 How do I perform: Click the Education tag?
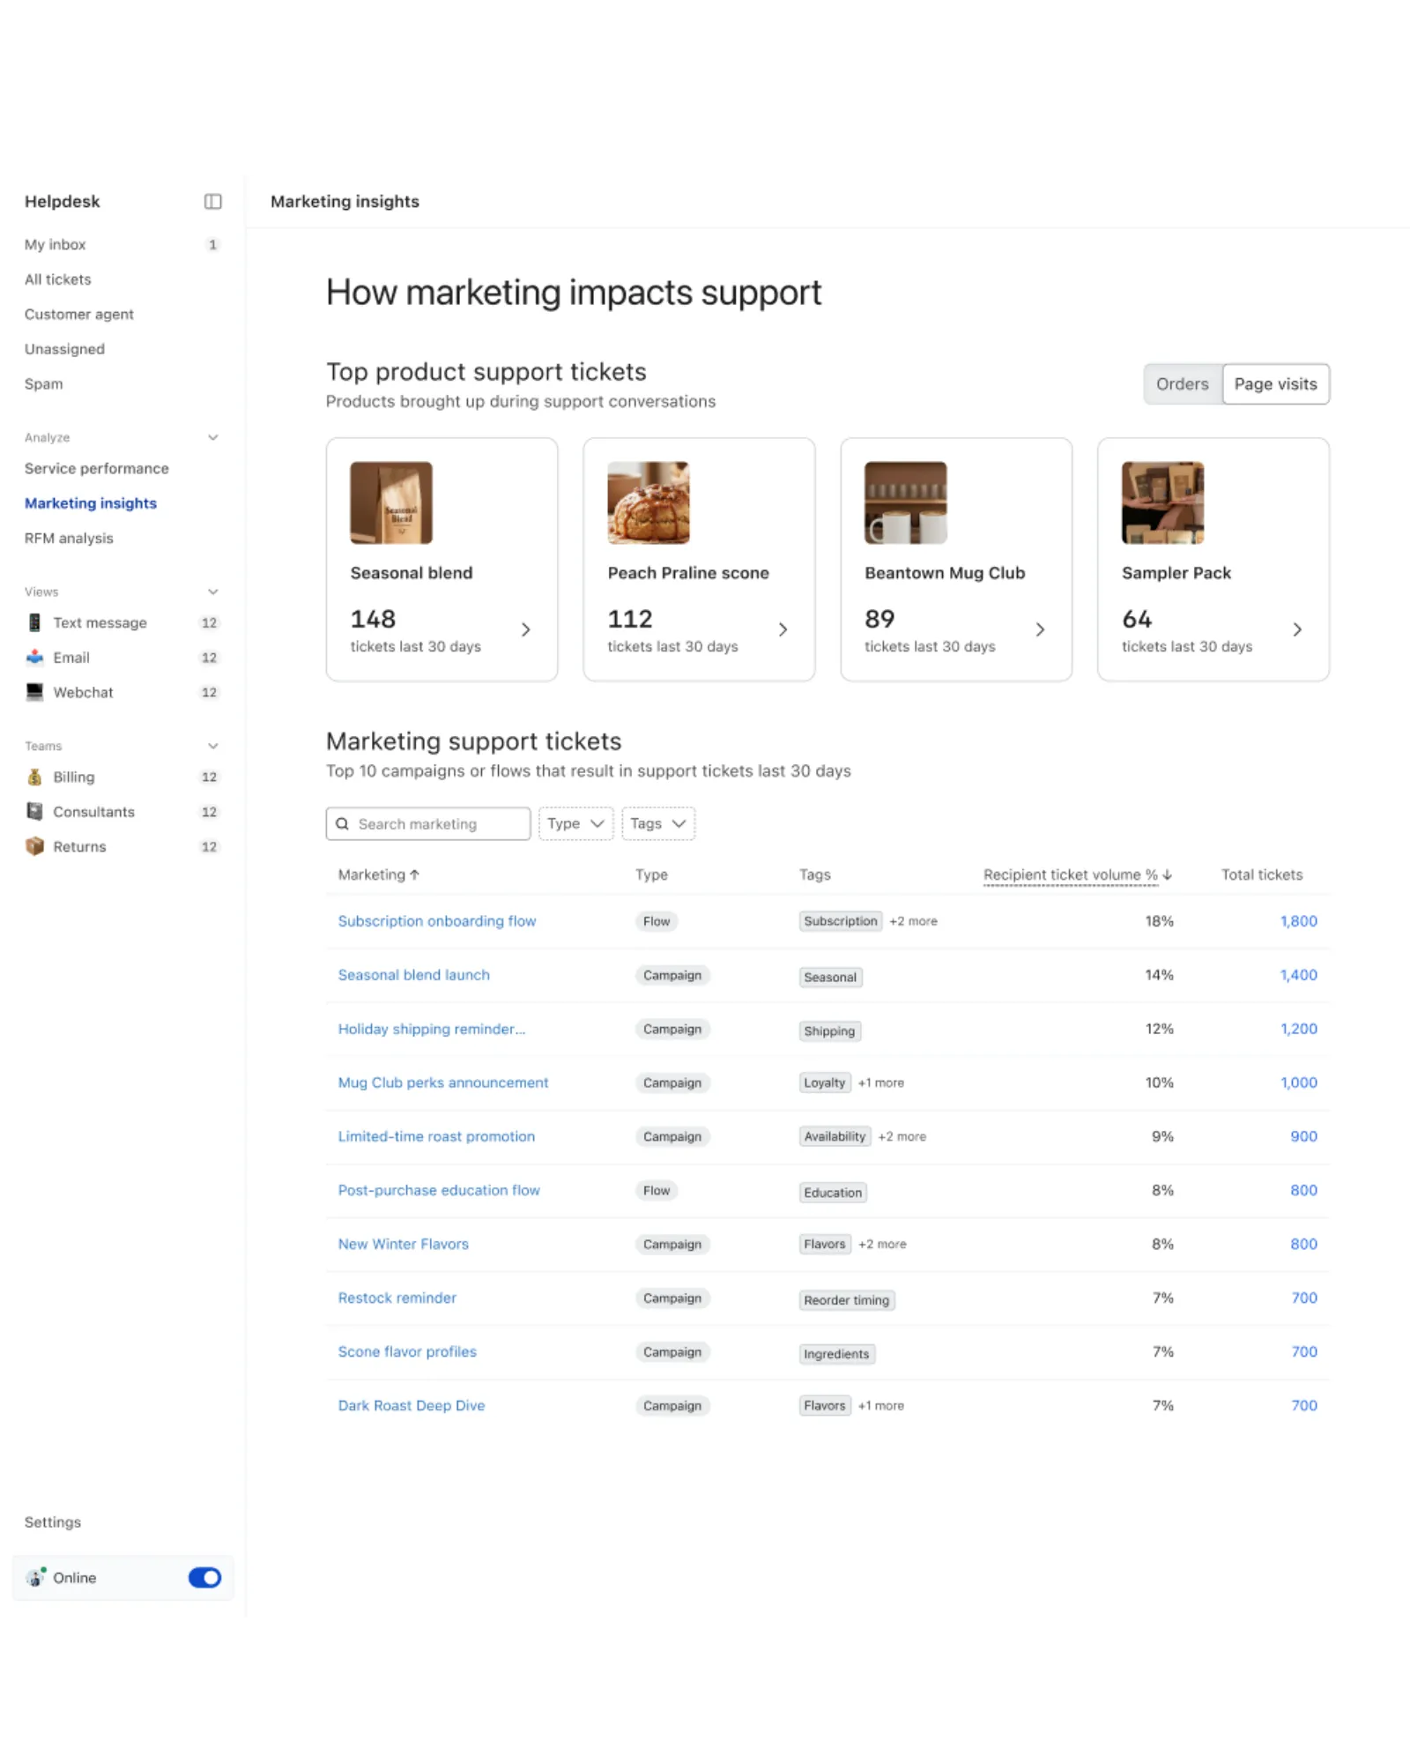[x=833, y=1193]
